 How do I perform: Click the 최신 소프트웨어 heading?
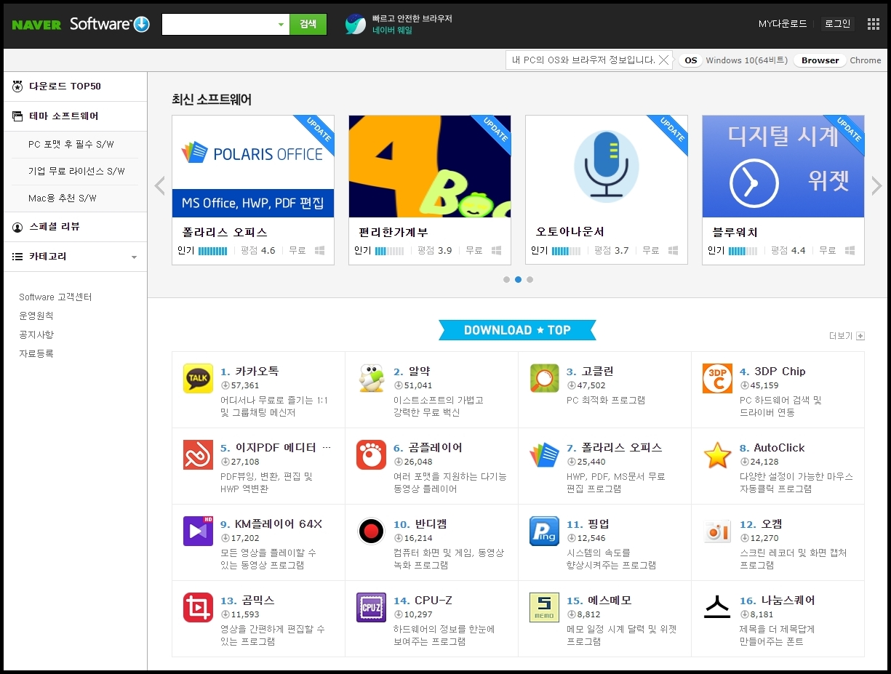[212, 100]
